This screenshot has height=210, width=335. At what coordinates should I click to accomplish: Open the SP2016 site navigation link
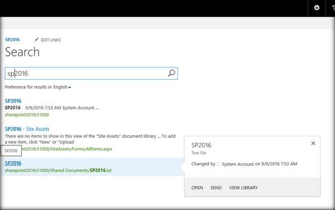pos(12,40)
